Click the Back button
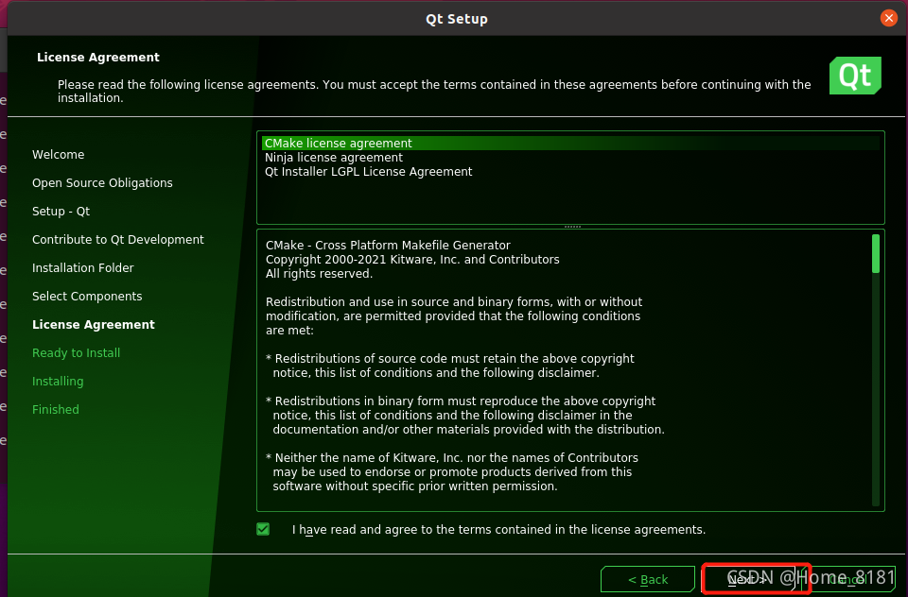The height and width of the screenshot is (597, 908). (x=648, y=579)
